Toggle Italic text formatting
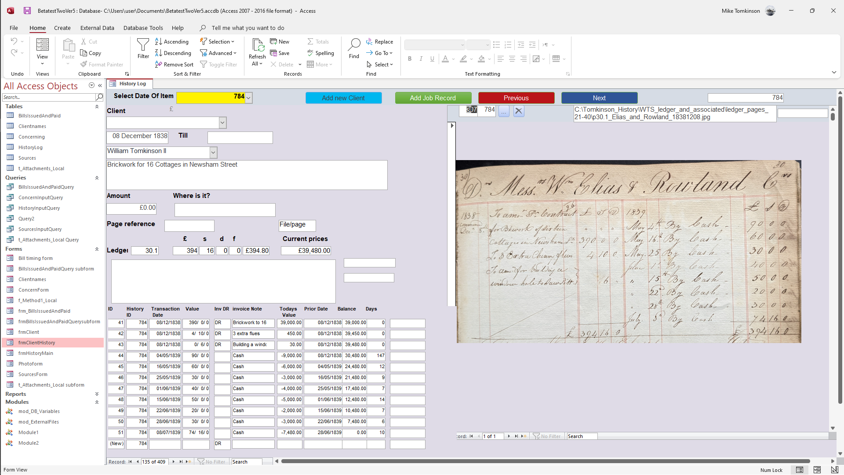The height and width of the screenshot is (475, 844). point(421,58)
